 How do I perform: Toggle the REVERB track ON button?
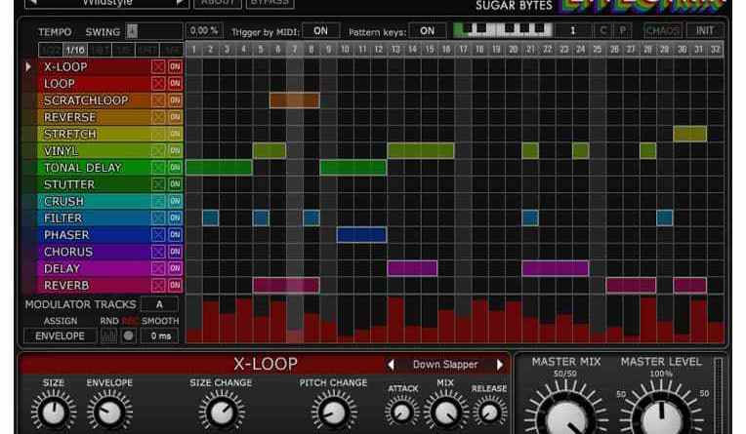175,285
